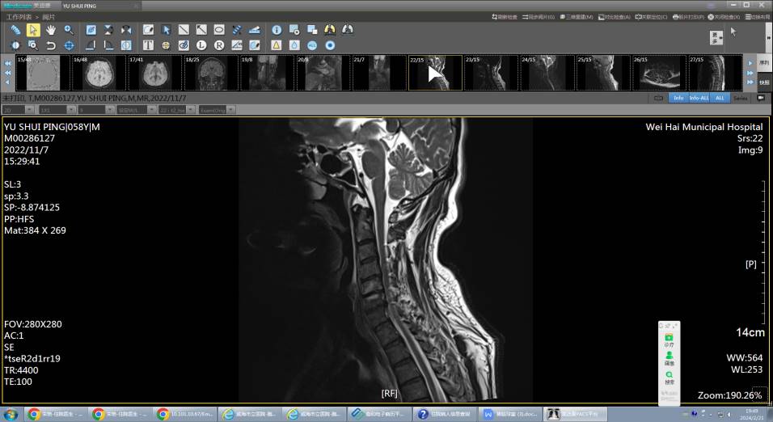
Task: Open the image information i icon
Action: point(277,30)
